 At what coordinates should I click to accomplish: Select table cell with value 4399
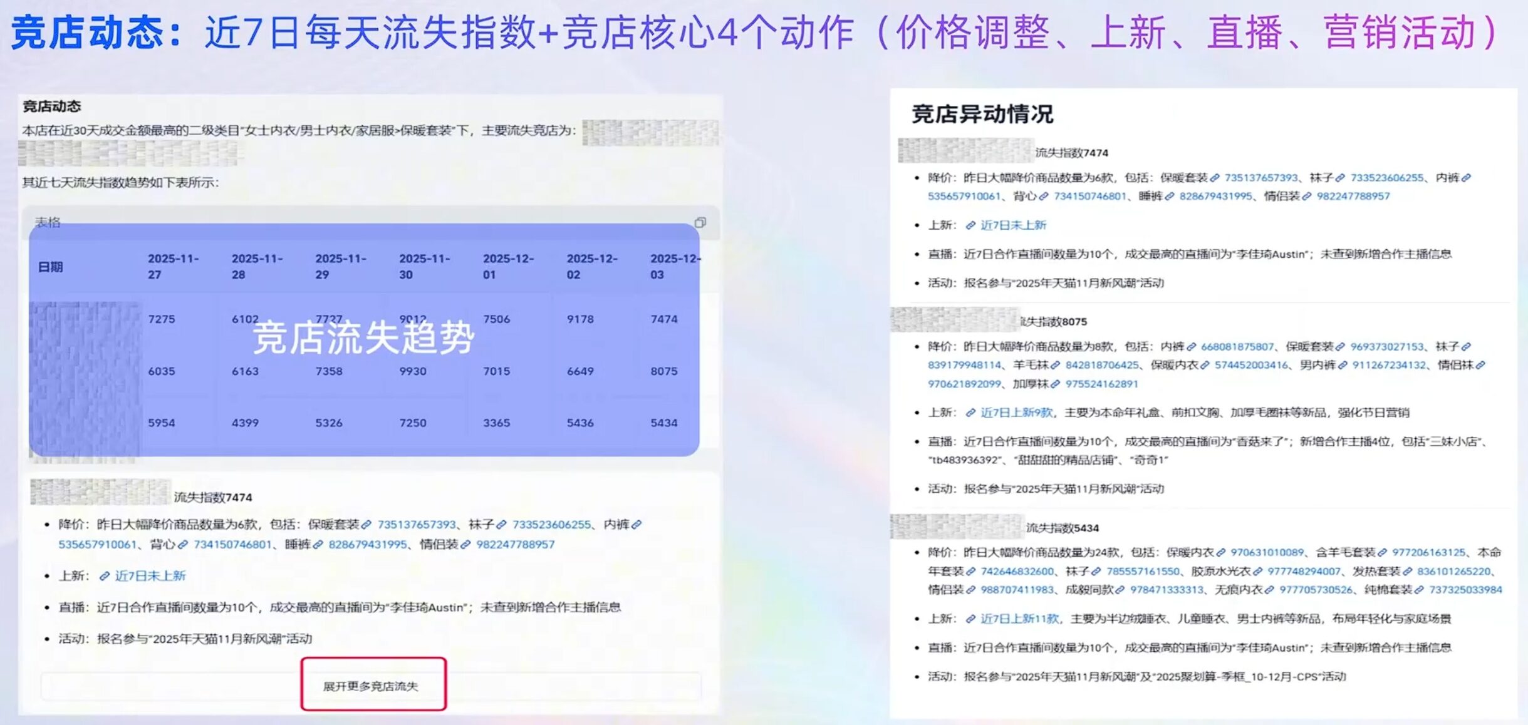(x=245, y=423)
